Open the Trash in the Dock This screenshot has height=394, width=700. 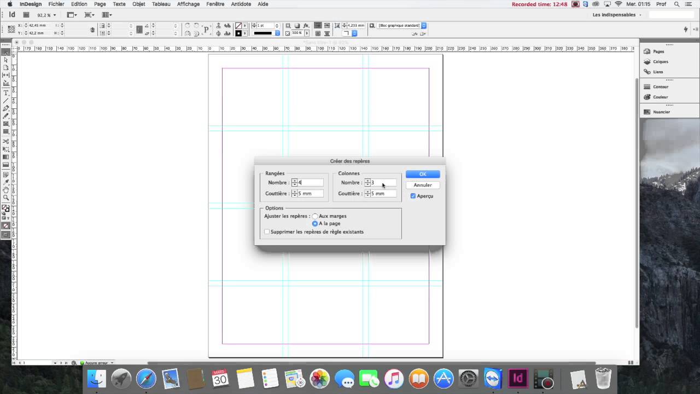(603, 378)
